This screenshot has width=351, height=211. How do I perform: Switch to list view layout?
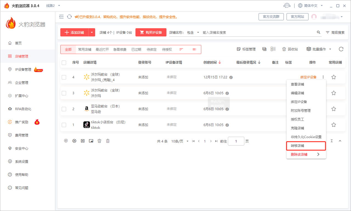click(273, 49)
